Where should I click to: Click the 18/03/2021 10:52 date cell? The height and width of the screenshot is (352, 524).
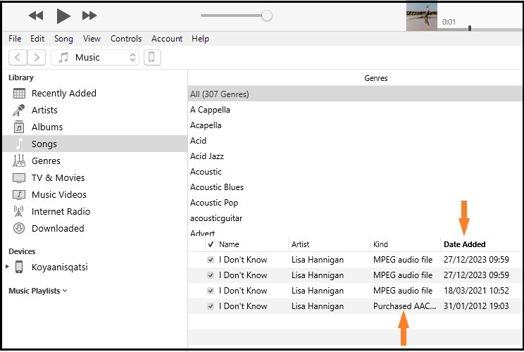[x=476, y=291]
